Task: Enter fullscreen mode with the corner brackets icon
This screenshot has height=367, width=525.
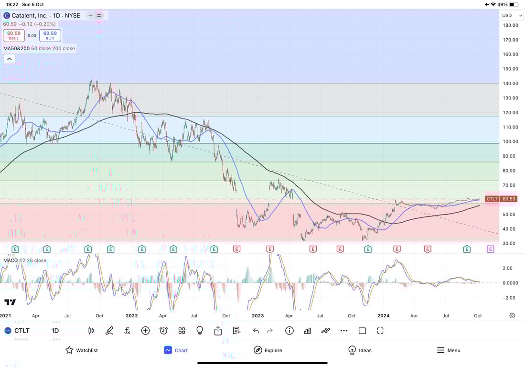Action: tap(380, 331)
